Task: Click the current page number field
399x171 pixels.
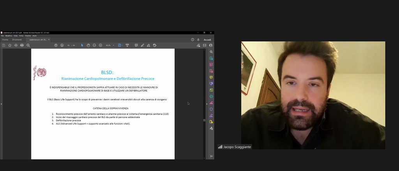Action: click(69, 45)
